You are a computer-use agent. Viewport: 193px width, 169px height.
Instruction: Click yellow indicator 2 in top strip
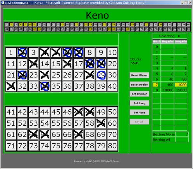click(11, 24)
